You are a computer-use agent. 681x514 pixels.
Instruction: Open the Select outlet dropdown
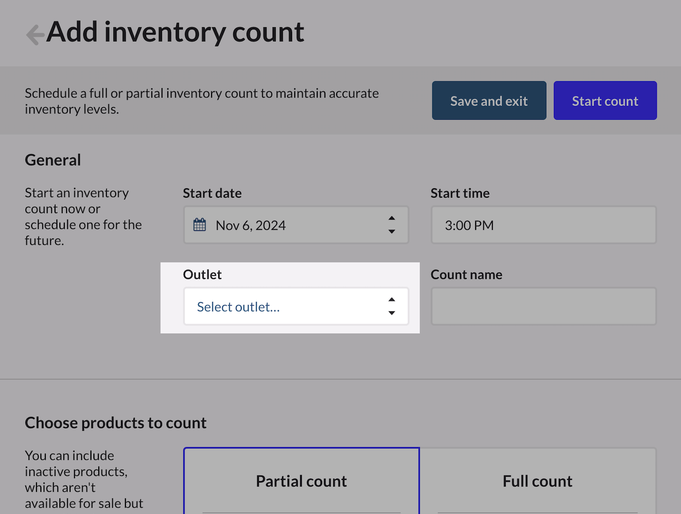point(296,307)
